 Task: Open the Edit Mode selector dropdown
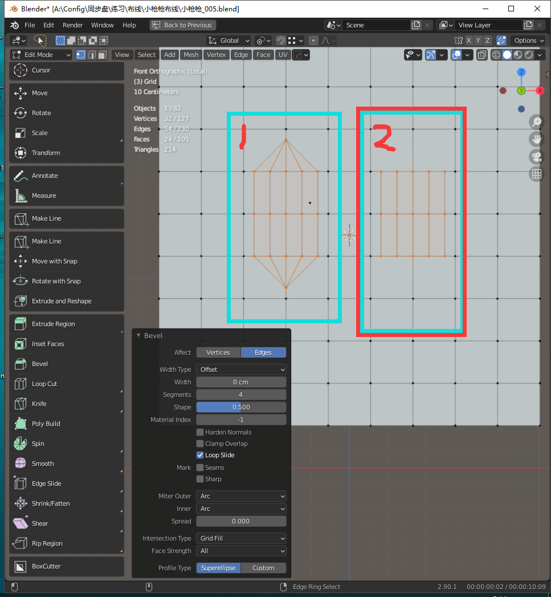41,55
